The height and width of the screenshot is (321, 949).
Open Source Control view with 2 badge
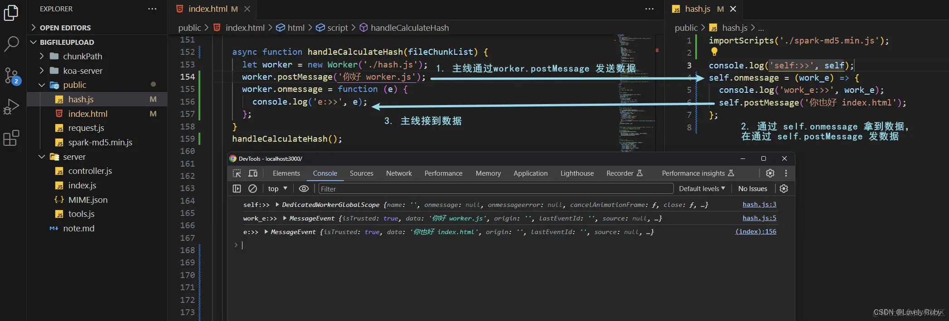point(11,76)
